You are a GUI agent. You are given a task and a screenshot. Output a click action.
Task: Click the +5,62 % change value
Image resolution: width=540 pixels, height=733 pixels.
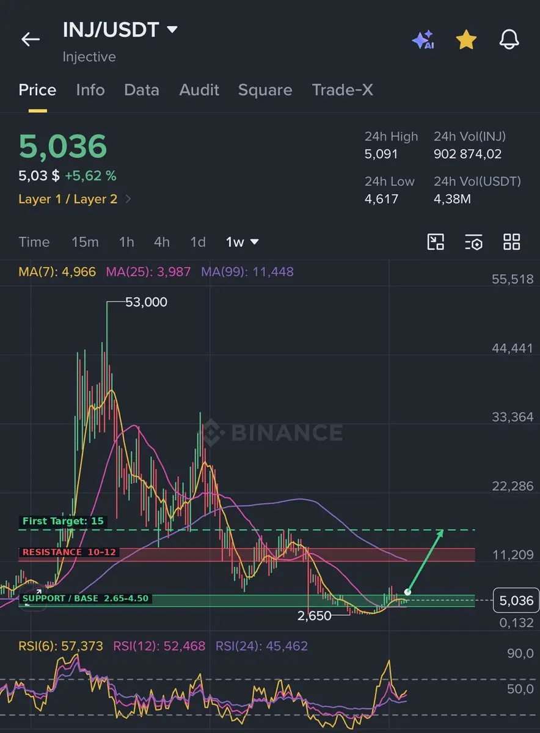tap(90, 176)
